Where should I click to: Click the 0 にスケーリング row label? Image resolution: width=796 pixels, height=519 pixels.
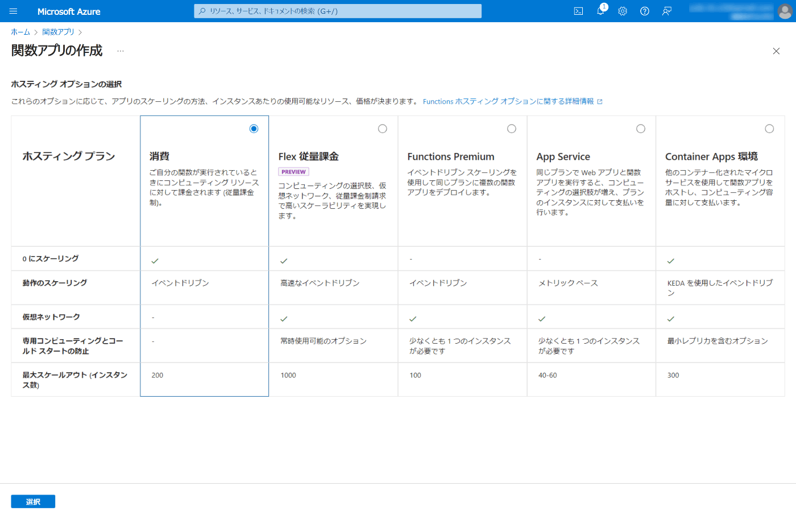[51, 258]
